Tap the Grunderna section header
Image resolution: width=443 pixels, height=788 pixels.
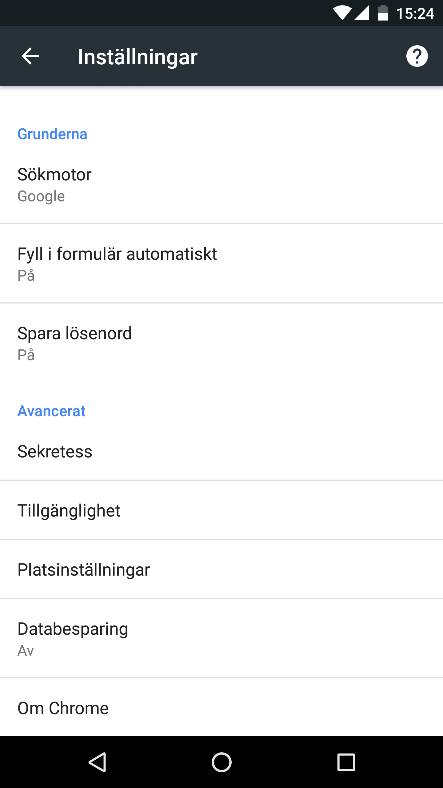pos(52,134)
